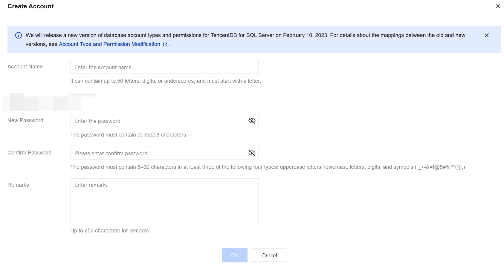
Task: Click the external link icon after the permission link
Action: click(x=165, y=45)
